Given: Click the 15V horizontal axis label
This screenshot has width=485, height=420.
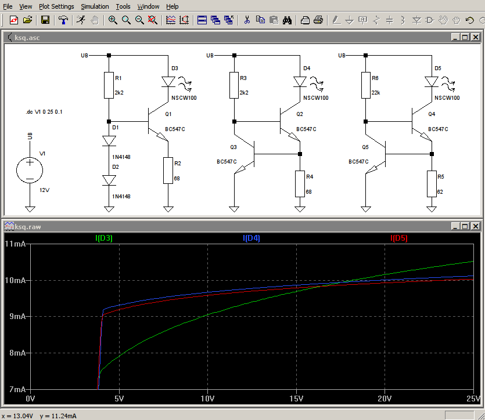Looking at the screenshot, I should 296,399.
